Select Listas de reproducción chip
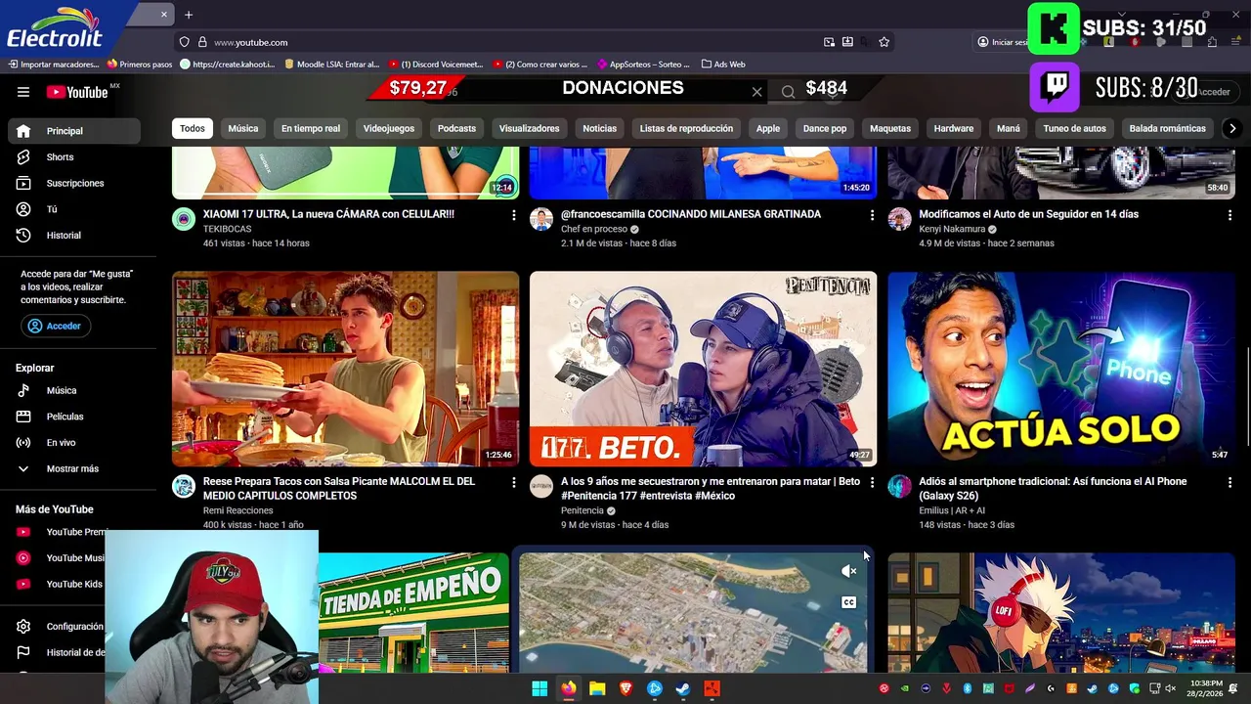1251x704 pixels. tap(686, 128)
